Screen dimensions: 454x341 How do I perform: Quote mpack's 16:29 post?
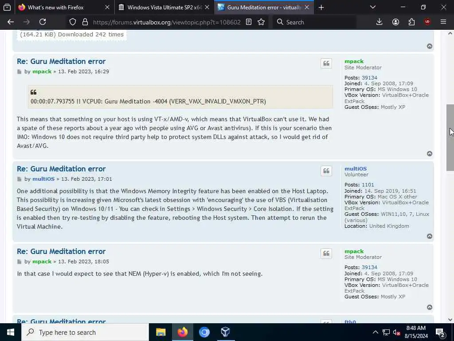coord(326,63)
